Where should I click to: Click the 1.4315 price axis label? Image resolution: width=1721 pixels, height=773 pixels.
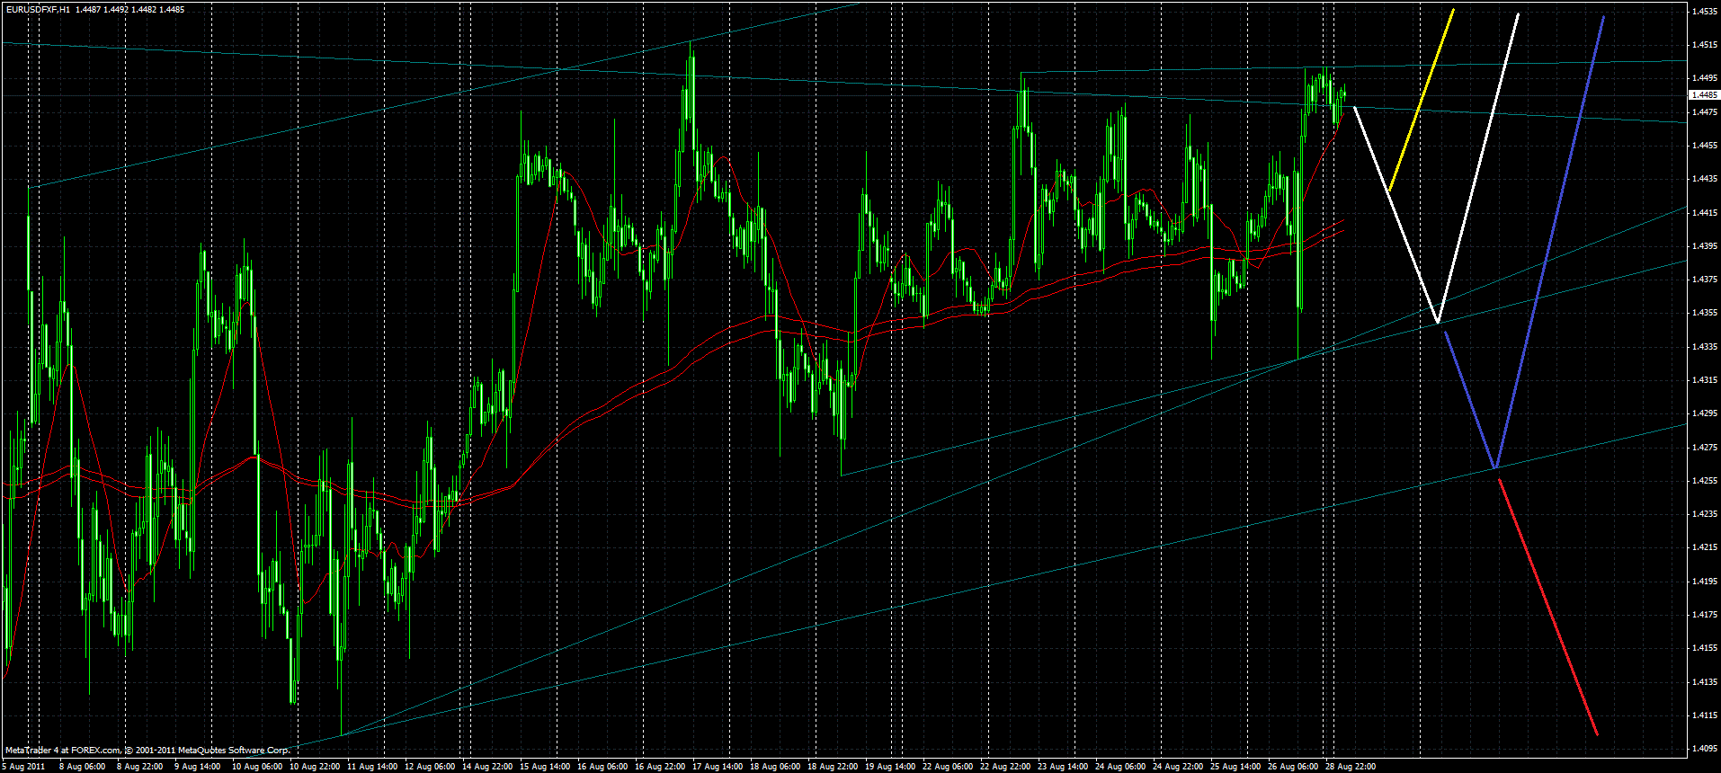click(1704, 379)
